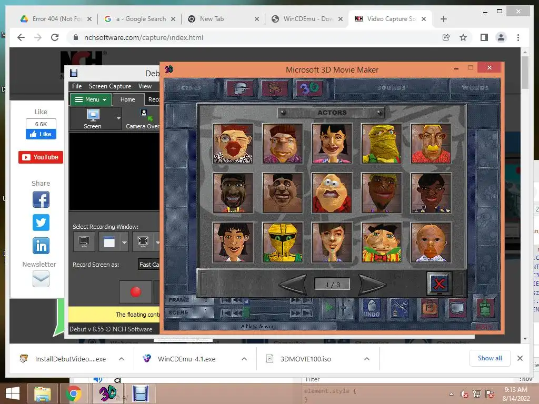
Task: Open the 3D words tool in the top bar
Action: click(310, 88)
